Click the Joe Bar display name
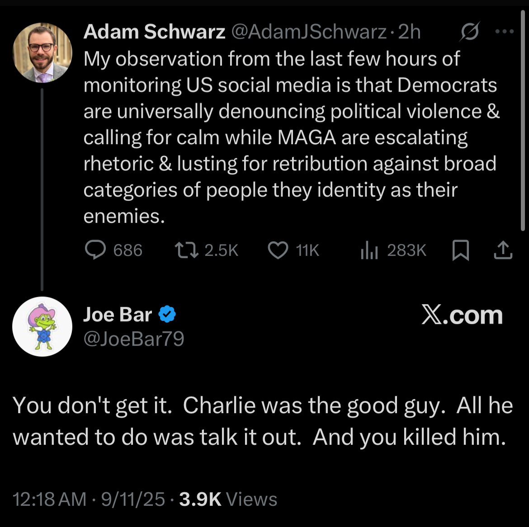 click(x=118, y=314)
